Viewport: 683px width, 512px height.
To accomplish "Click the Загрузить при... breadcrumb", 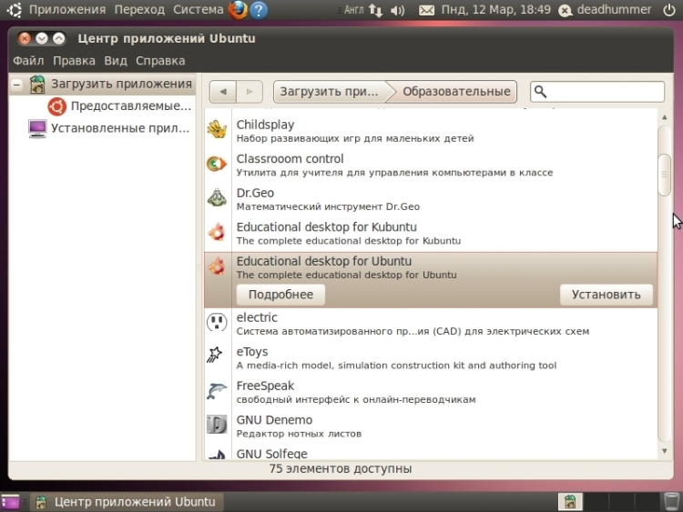I will 329,92.
